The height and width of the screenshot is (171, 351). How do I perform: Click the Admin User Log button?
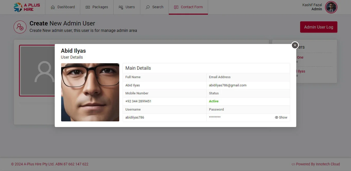(319, 27)
